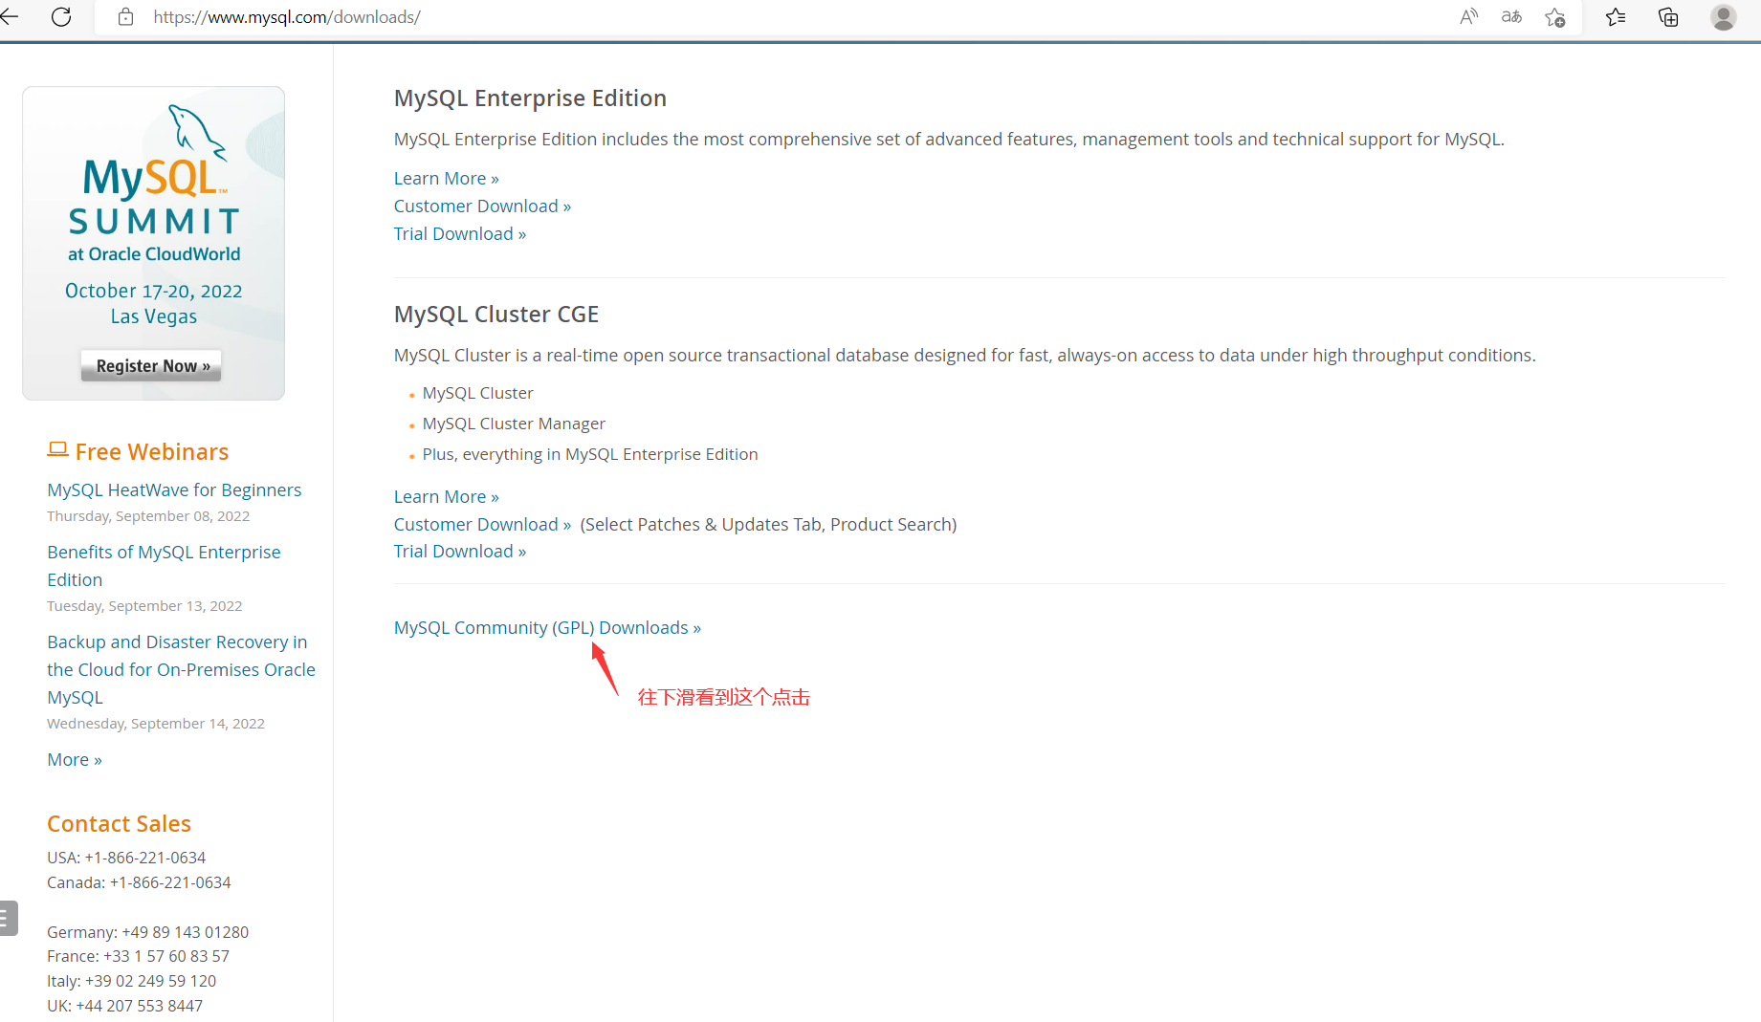Open the translate page icon
Image resolution: width=1761 pixels, height=1022 pixels.
[1511, 17]
